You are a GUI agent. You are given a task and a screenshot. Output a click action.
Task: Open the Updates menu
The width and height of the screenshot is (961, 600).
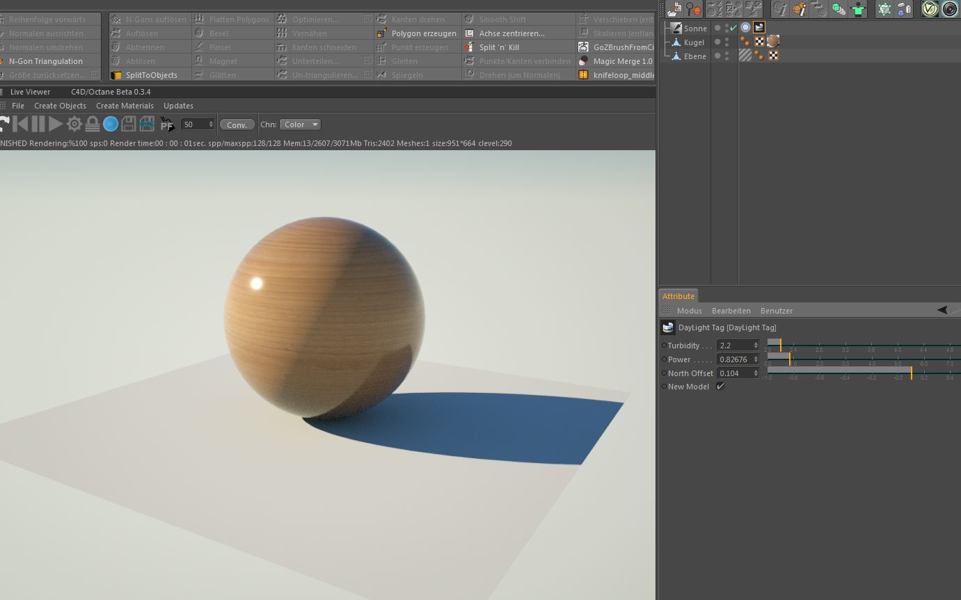(178, 106)
